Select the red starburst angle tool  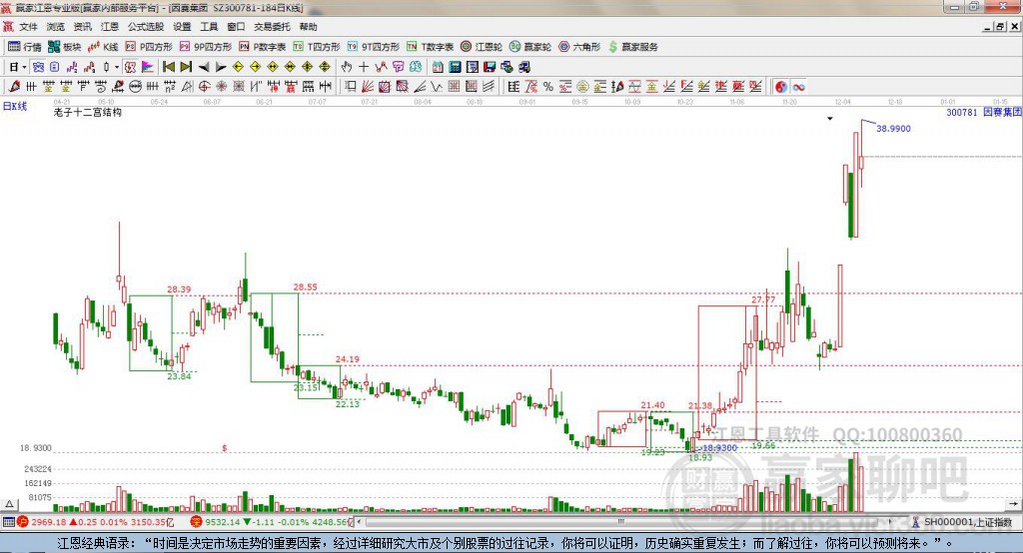(x=222, y=86)
